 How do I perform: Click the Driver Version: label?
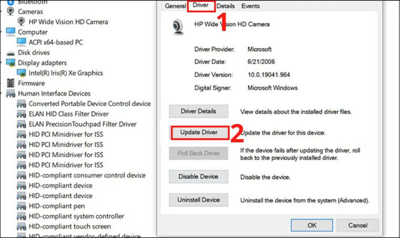pyautogui.click(x=213, y=75)
